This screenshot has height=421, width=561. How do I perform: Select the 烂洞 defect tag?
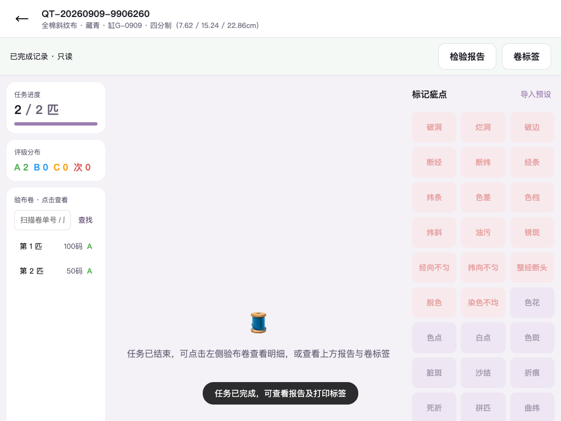click(483, 127)
